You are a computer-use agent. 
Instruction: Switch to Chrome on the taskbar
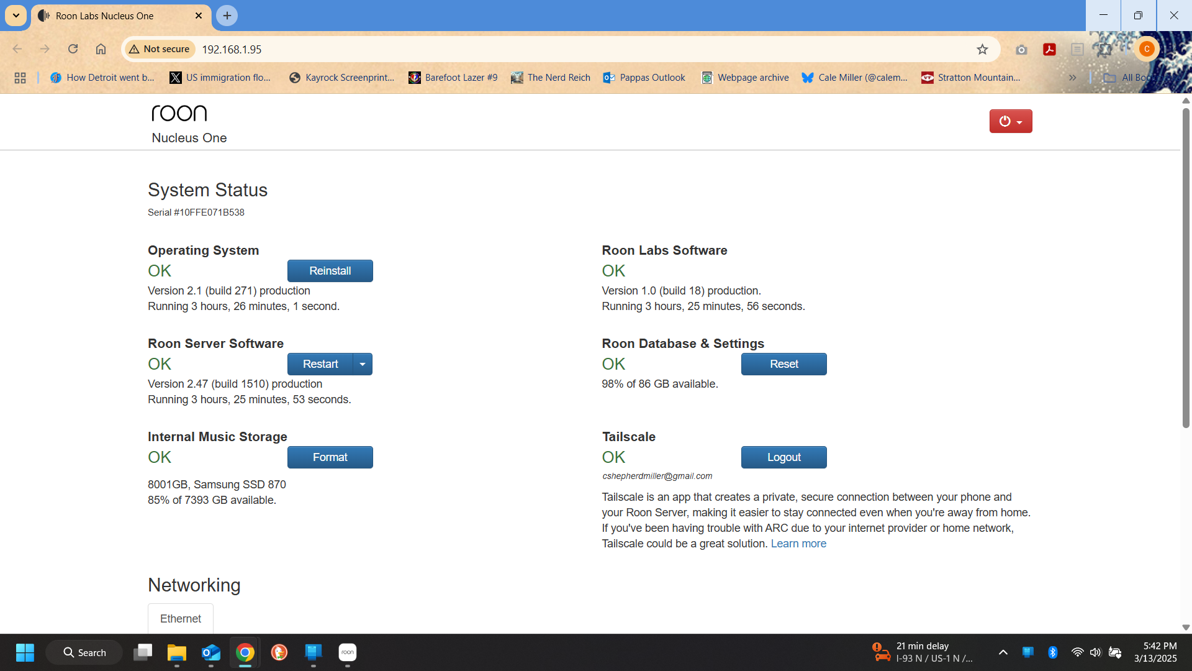245,652
